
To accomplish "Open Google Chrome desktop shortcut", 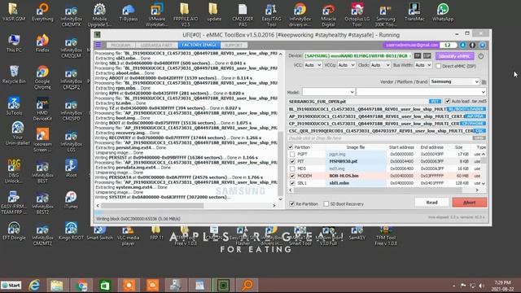I will pos(42,77).
